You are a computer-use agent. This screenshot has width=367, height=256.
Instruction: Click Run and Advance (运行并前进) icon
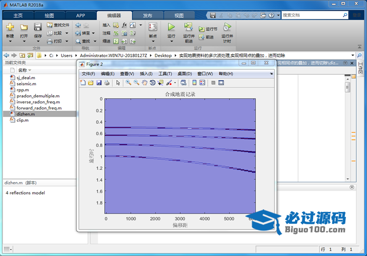tap(188, 27)
